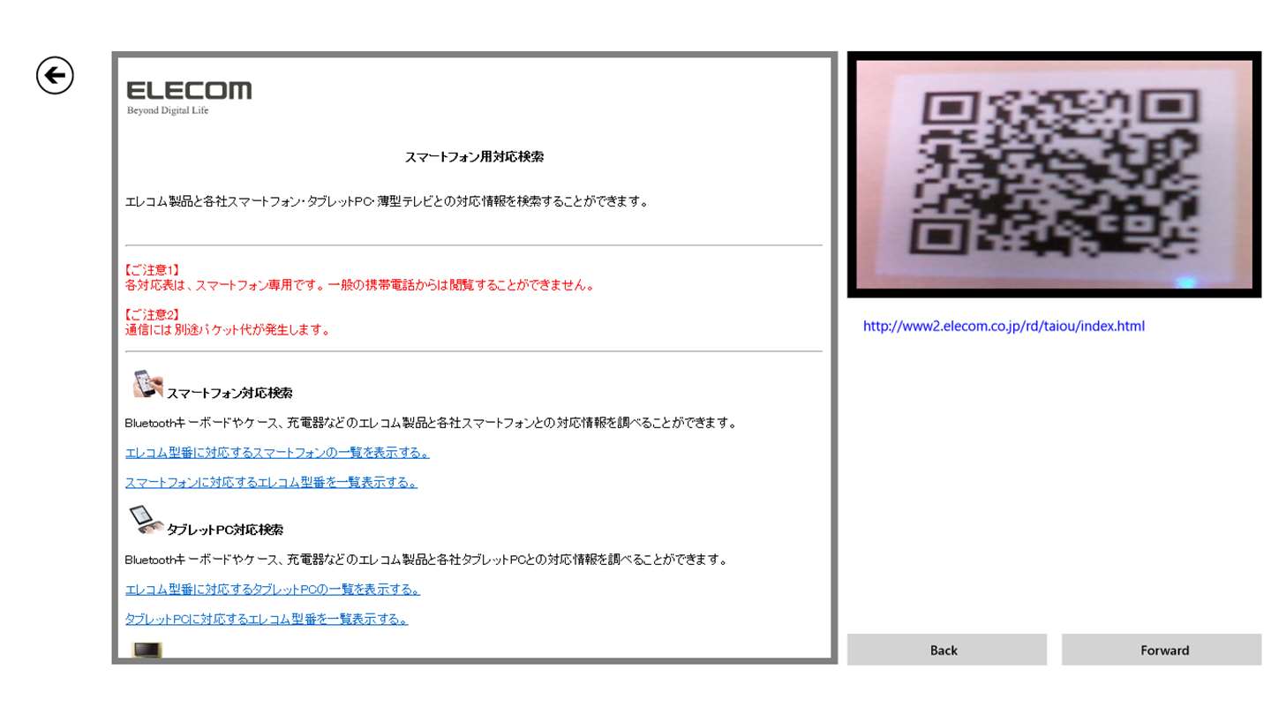Click the red 【ご注意2】 notice label
Screen dimensions: 1271x715
[153, 314]
